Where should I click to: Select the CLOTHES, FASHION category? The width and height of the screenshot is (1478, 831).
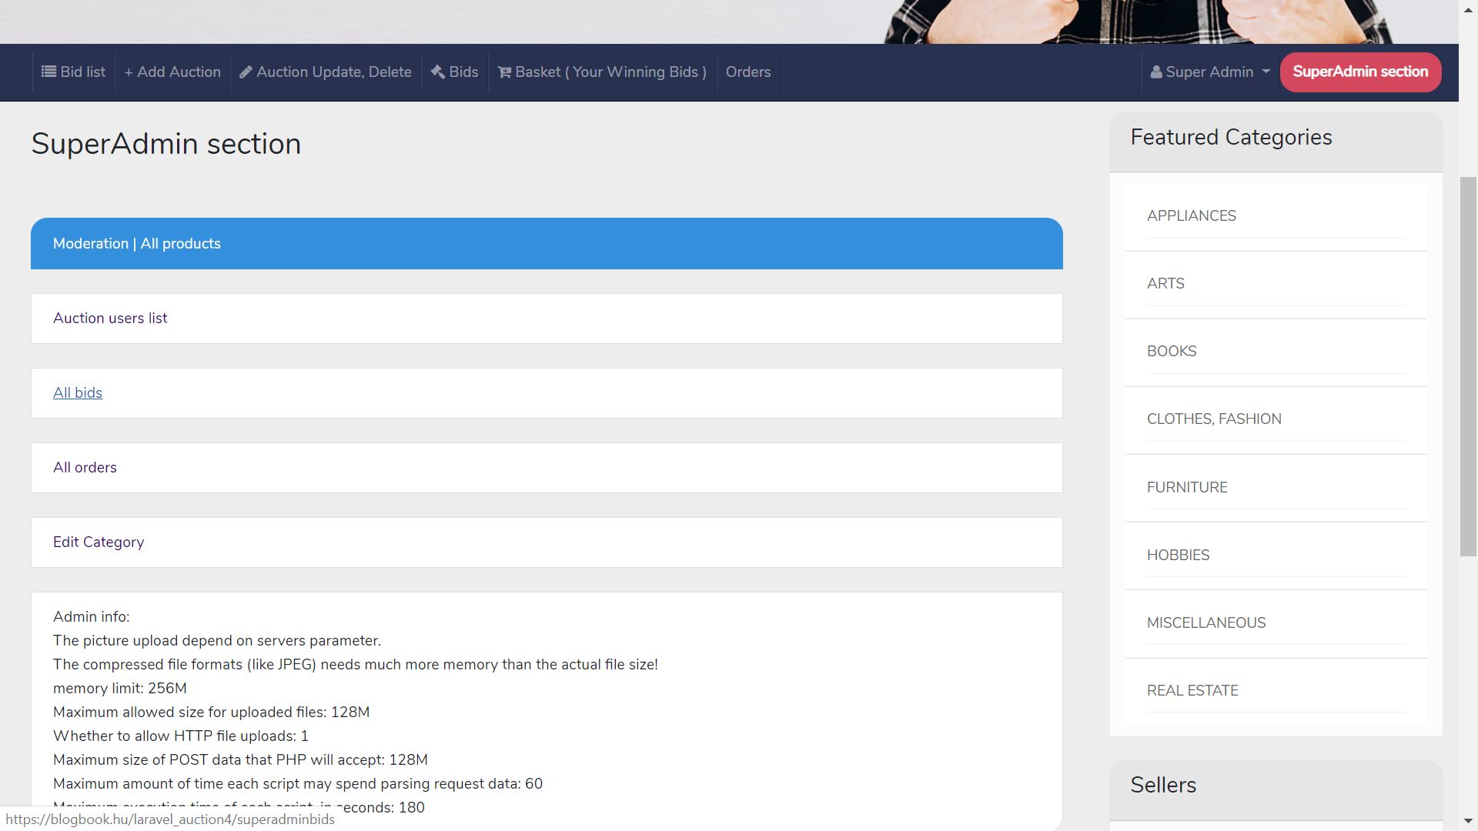click(1213, 419)
